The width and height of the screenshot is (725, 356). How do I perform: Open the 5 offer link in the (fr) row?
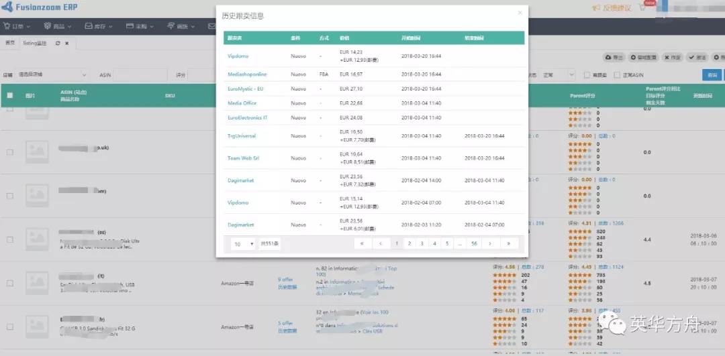[285, 323]
